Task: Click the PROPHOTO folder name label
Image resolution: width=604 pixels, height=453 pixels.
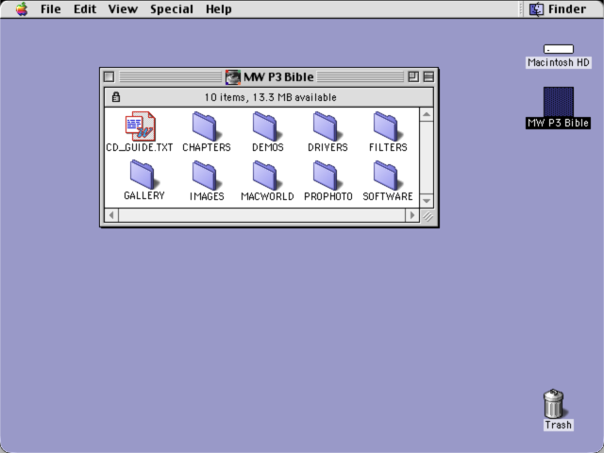Action: point(328,196)
